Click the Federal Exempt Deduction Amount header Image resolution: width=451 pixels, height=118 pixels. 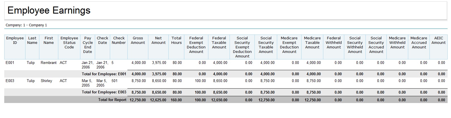[196, 45]
